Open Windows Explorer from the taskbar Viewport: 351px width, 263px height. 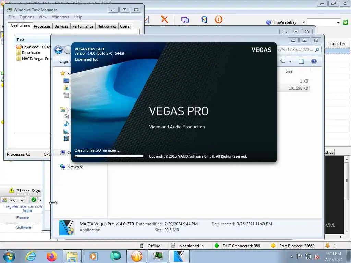coord(72,256)
